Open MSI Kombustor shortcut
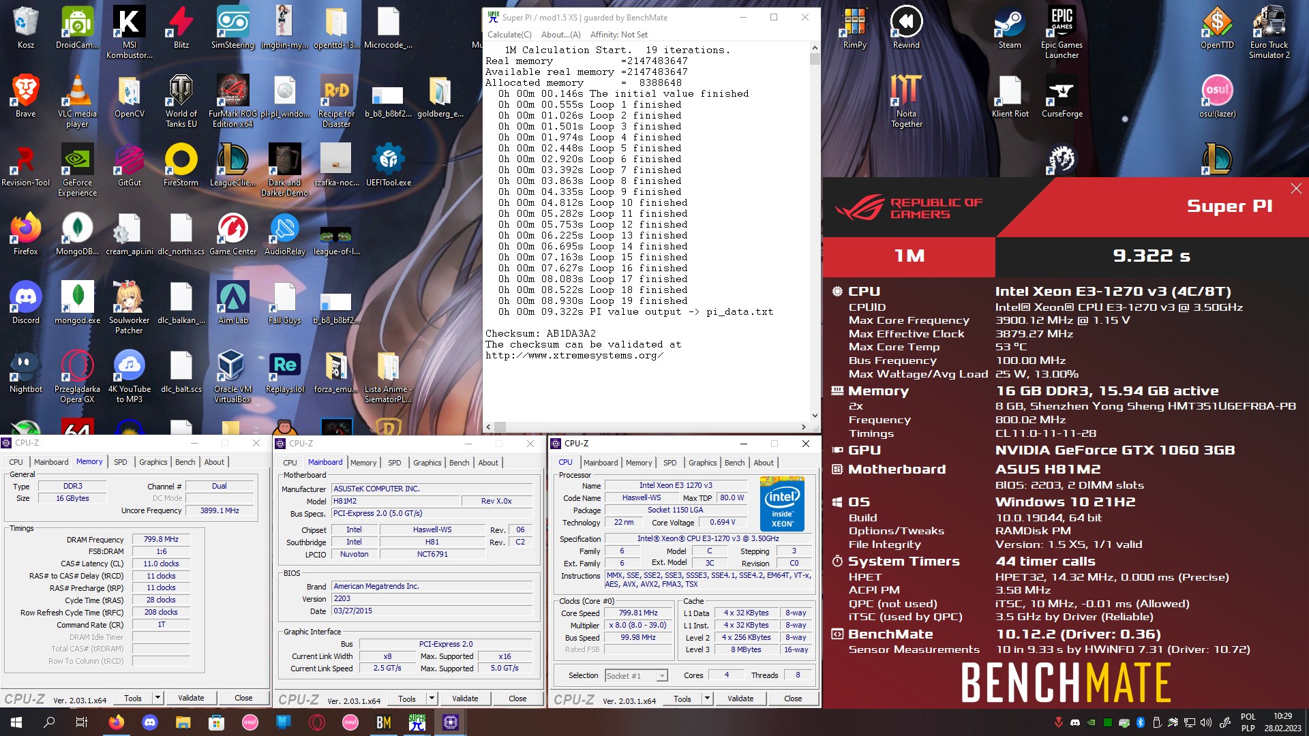Screen dimensions: 1309x736 point(129,32)
